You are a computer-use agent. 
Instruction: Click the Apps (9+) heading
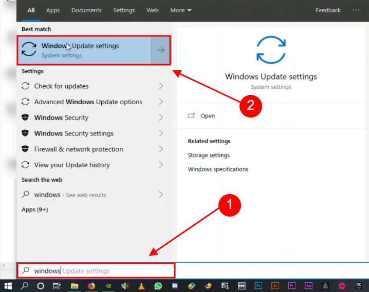coord(35,209)
